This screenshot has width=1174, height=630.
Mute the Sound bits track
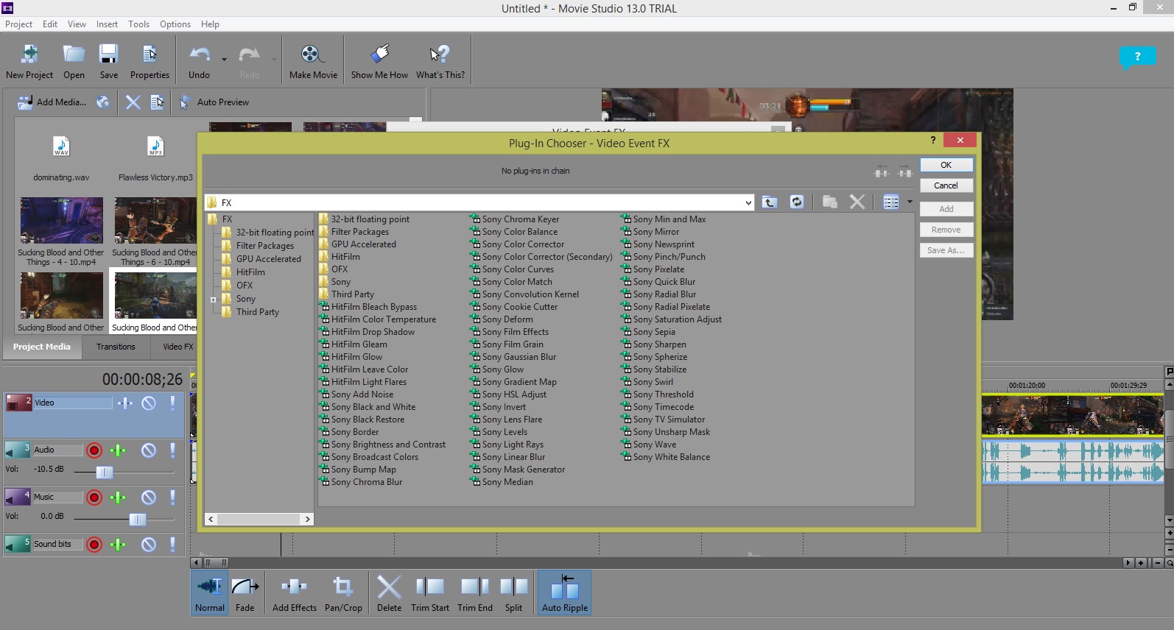pos(149,544)
